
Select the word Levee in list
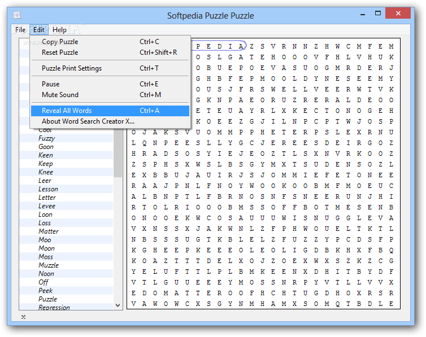click(47, 206)
